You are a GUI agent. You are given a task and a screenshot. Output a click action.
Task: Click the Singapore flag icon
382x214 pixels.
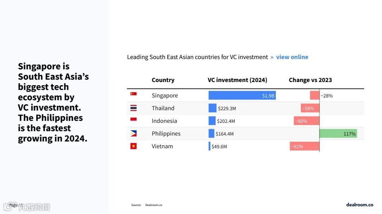[x=133, y=94]
